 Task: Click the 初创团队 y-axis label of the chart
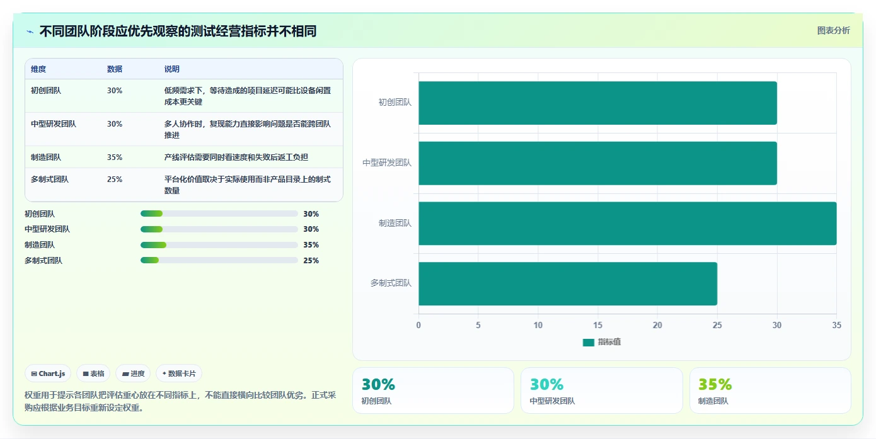point(395,103)
